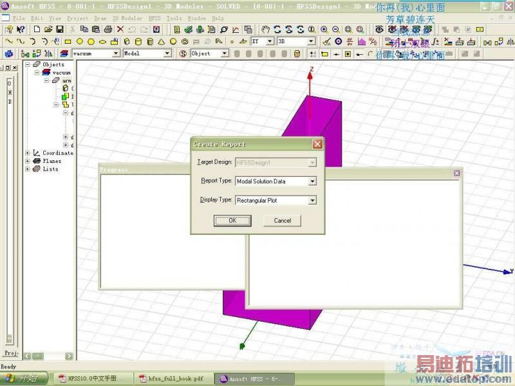515x386 pixels.
Task: Select the Draw Torus tool
Action: coord(185,42)
